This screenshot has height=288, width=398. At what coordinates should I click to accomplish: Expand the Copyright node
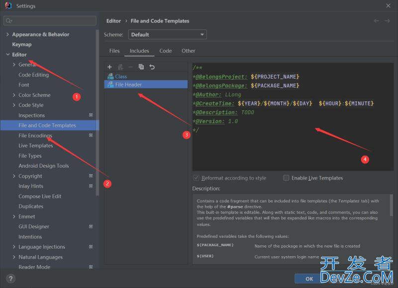click(x=14, y=176)
